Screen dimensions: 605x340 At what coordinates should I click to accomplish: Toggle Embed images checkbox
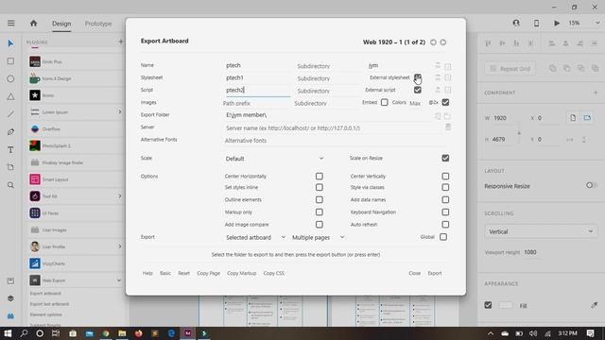(x=385, y=102)
